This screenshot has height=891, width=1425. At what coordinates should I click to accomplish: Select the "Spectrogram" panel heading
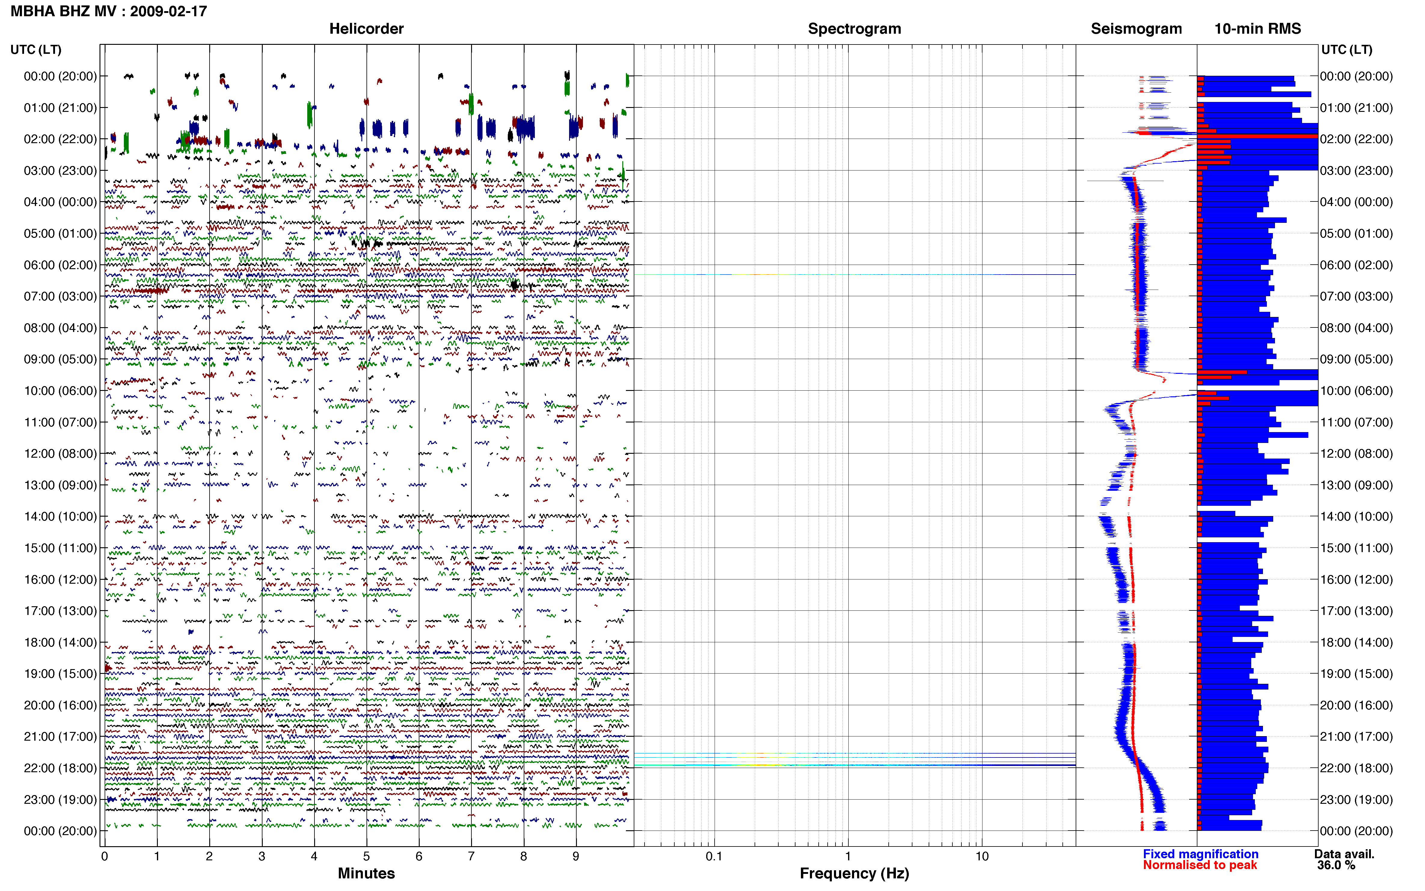point(854,29)
